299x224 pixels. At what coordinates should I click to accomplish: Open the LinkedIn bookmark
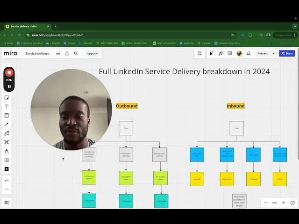click(x=53, y=43)
